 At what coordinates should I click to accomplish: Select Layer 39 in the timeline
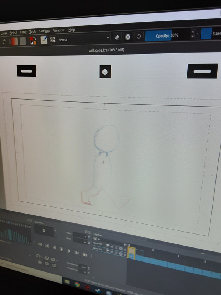[x=98, y=249]
